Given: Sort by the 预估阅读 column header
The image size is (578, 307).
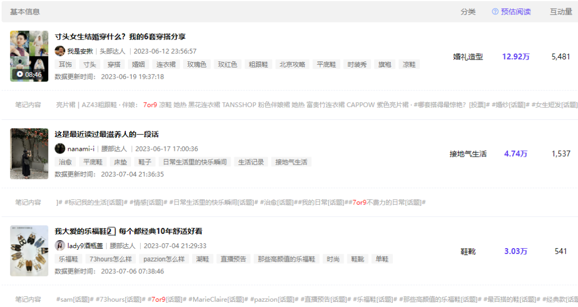Looking at the screenshot, I should (x=515, y=12).
